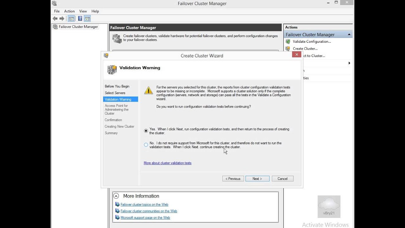
Task: Toggle the console tree toolbar icon
Action: click(71, 19)
